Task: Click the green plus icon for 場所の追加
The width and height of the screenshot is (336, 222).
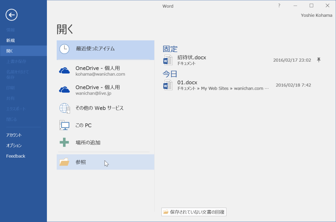Action: pos(64,143)
